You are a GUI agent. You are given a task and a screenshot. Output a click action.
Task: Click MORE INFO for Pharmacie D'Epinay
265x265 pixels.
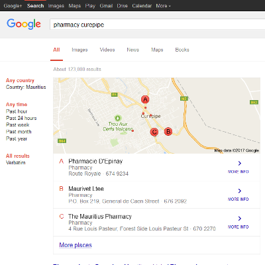click(x=238, y=172)
